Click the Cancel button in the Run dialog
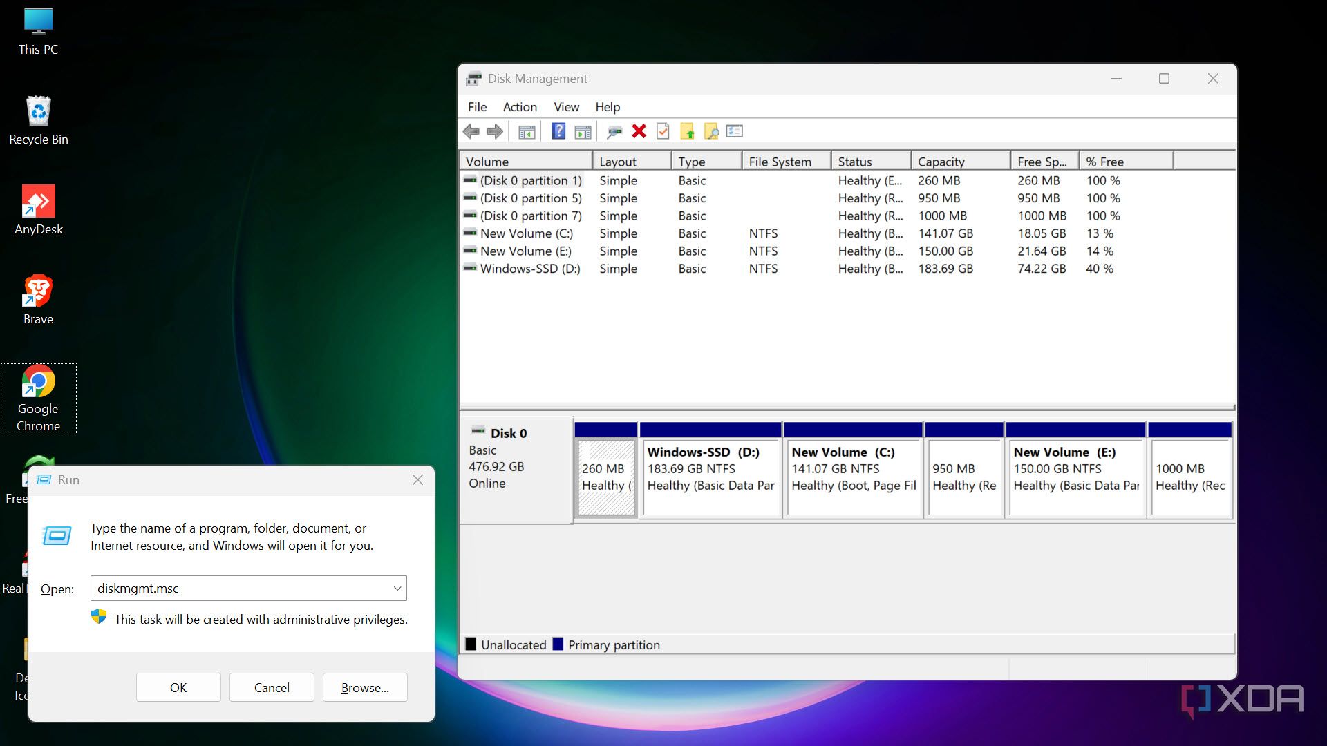1327x746 pixels. (x=272, y=687)
